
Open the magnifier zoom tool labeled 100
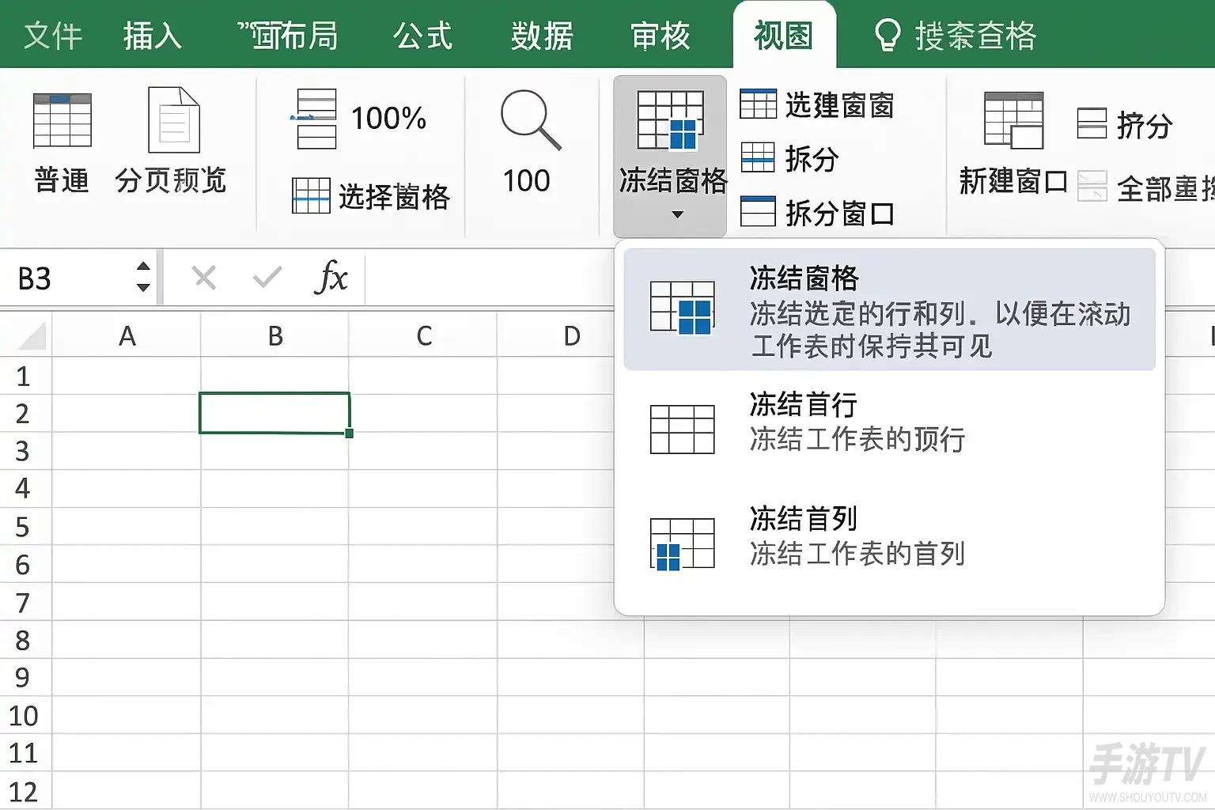(530, 120)
